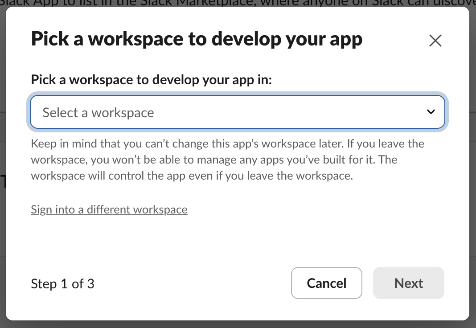Click the Keep in mind workspace warning text

[x=227, y=160]
